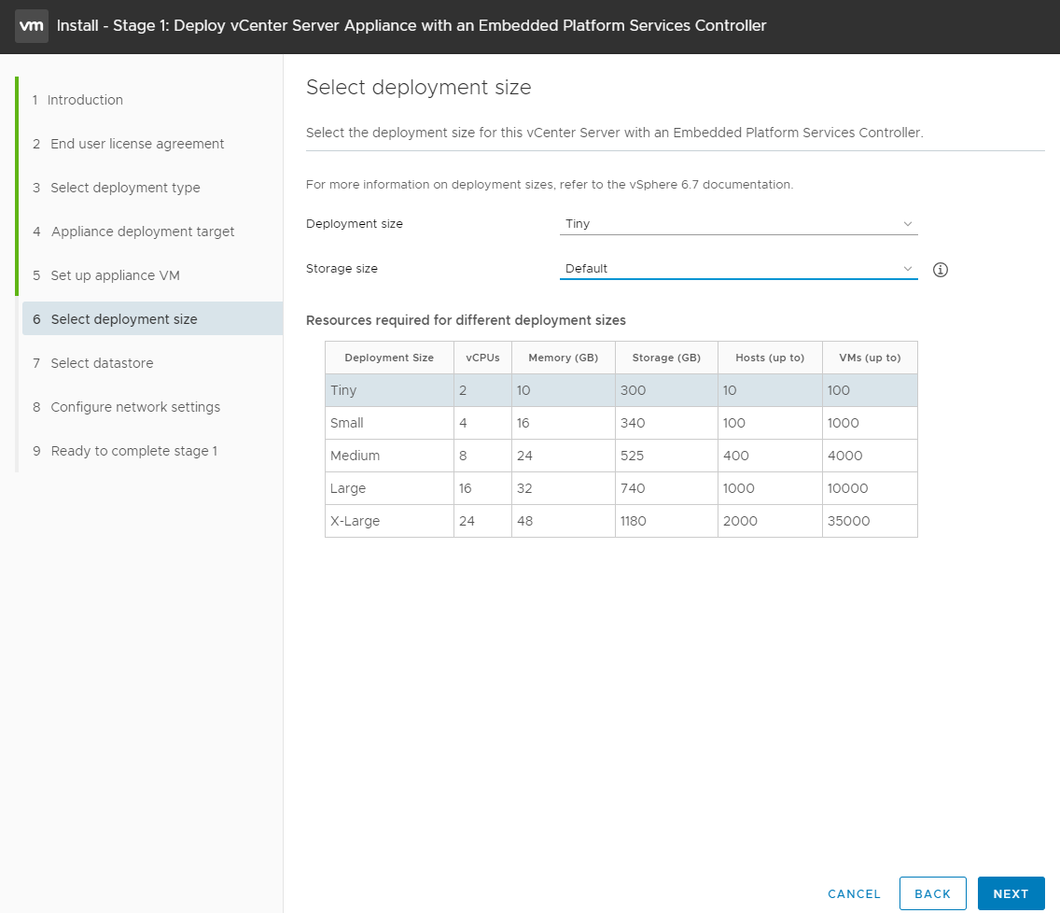
Task: Select the Large row in table
Action: [621, 488]
